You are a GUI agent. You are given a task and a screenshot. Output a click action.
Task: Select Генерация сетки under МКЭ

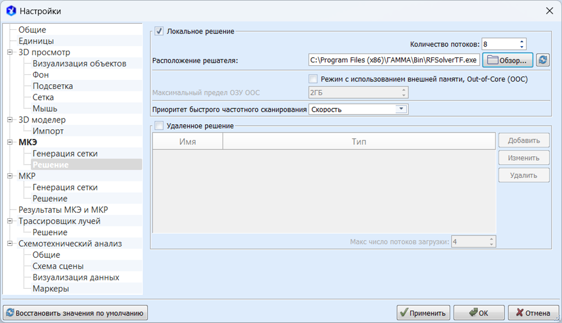point(65,153)
